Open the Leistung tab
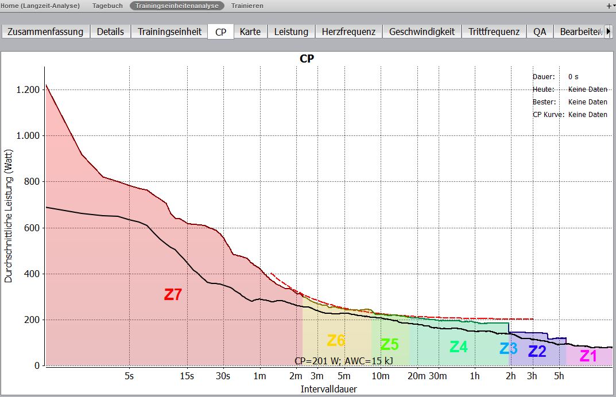This screenshot has width=616, height=397. (291, 32)
